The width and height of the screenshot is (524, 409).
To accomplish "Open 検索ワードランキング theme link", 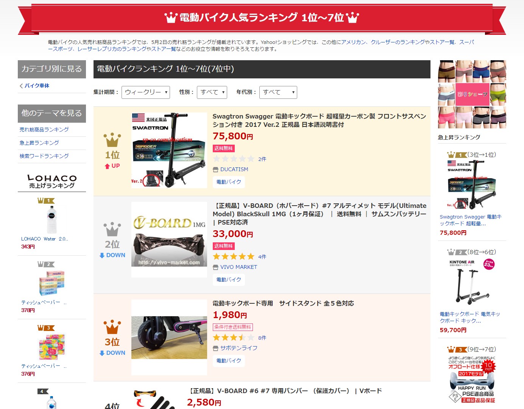I will (x=44, y=156).
